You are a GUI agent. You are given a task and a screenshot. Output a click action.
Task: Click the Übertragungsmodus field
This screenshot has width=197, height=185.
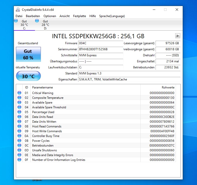(101, 61)
